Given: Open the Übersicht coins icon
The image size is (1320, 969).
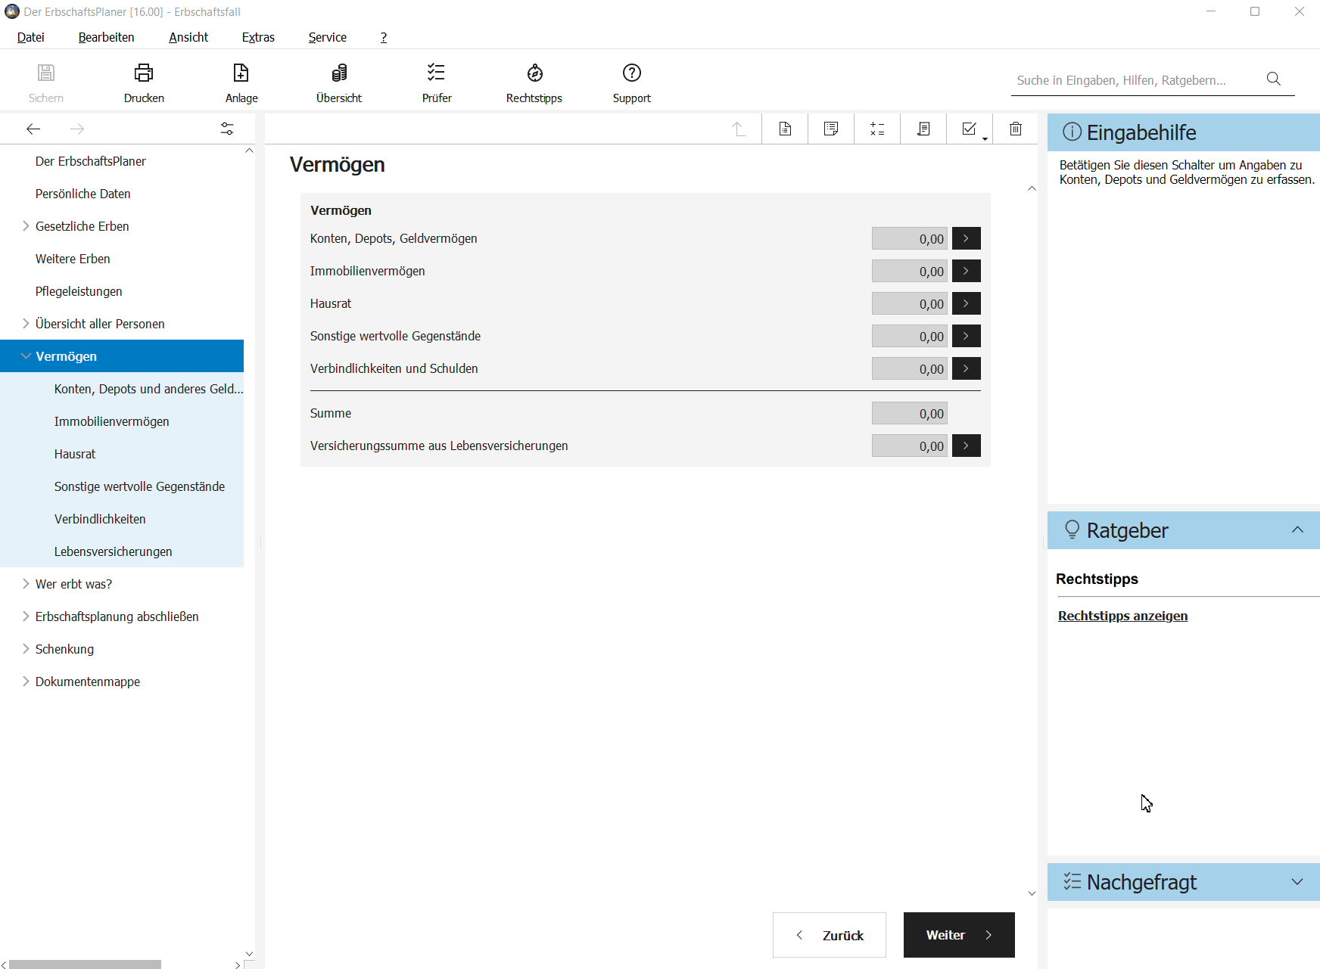Looking at the screenshot, I should [x=339, y=73].
